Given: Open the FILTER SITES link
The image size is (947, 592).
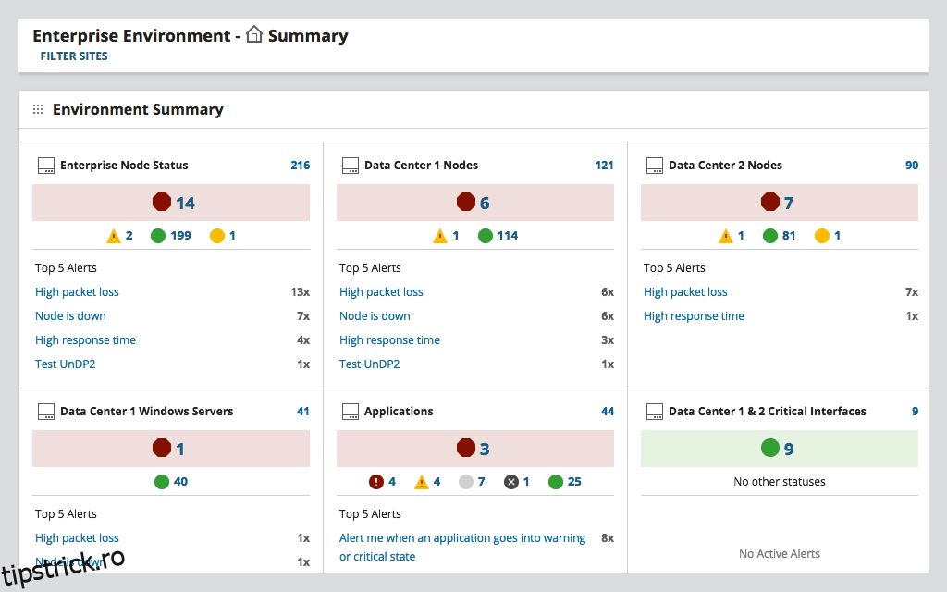Looking at the screenshot, I should (74, 56).
